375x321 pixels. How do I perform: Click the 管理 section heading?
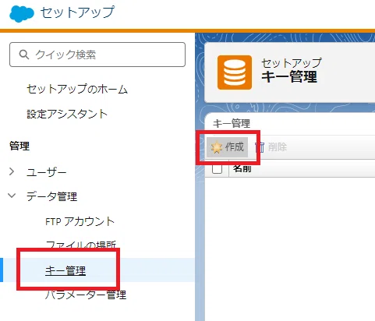coord(19,146)
